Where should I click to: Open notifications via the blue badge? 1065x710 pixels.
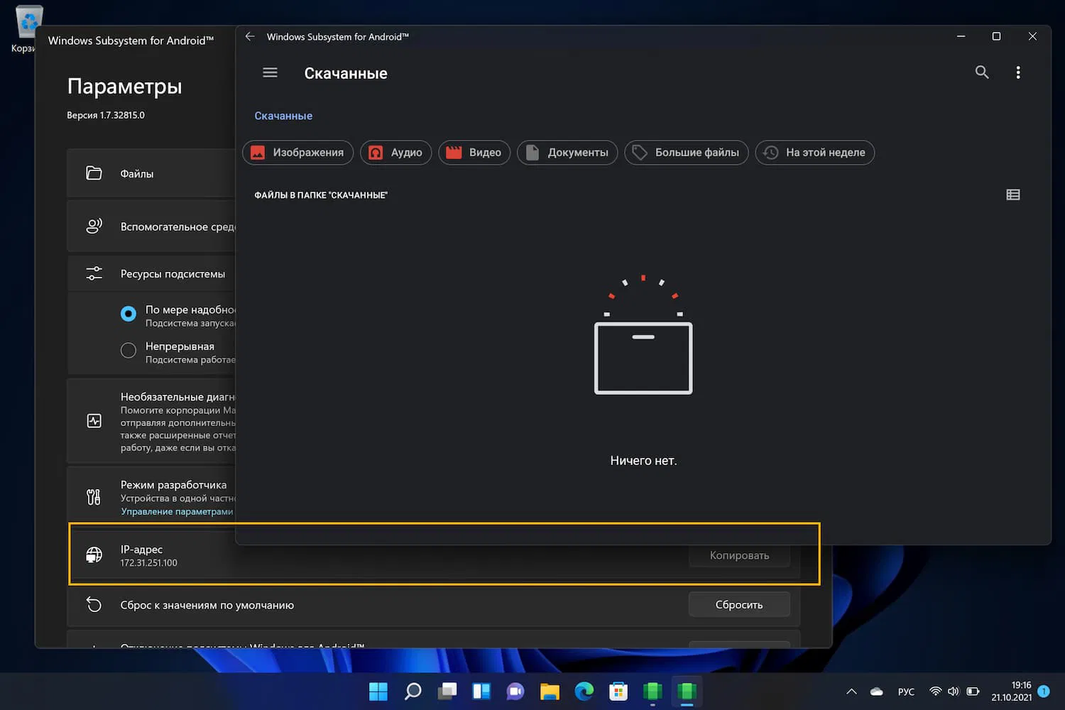click(x=1044, y=691)
